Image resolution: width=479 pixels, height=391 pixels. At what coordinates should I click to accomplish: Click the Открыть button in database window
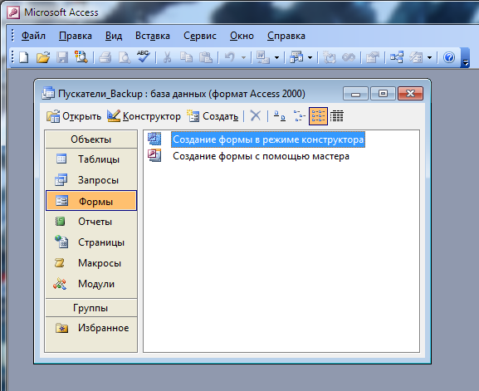pos(74,116)
